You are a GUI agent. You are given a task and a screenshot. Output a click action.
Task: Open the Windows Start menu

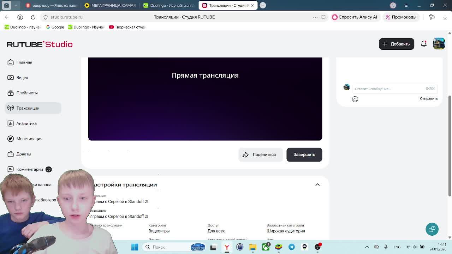pyautogui.click(x=135, y=247)
